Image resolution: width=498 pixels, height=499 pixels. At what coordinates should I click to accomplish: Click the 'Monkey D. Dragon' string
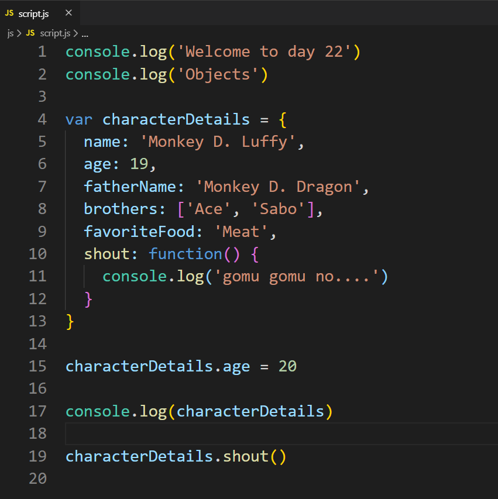point(277,187)
